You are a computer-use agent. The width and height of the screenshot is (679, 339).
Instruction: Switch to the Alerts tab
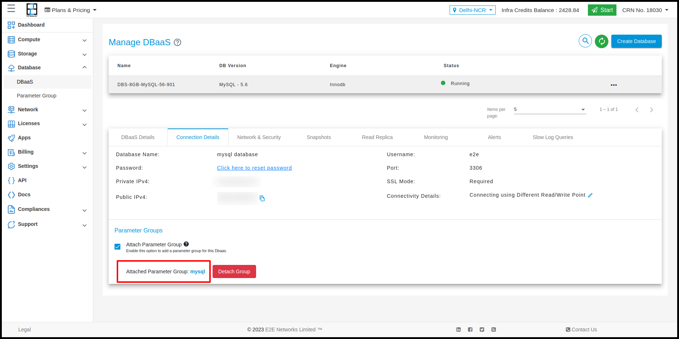coord(494,137)
